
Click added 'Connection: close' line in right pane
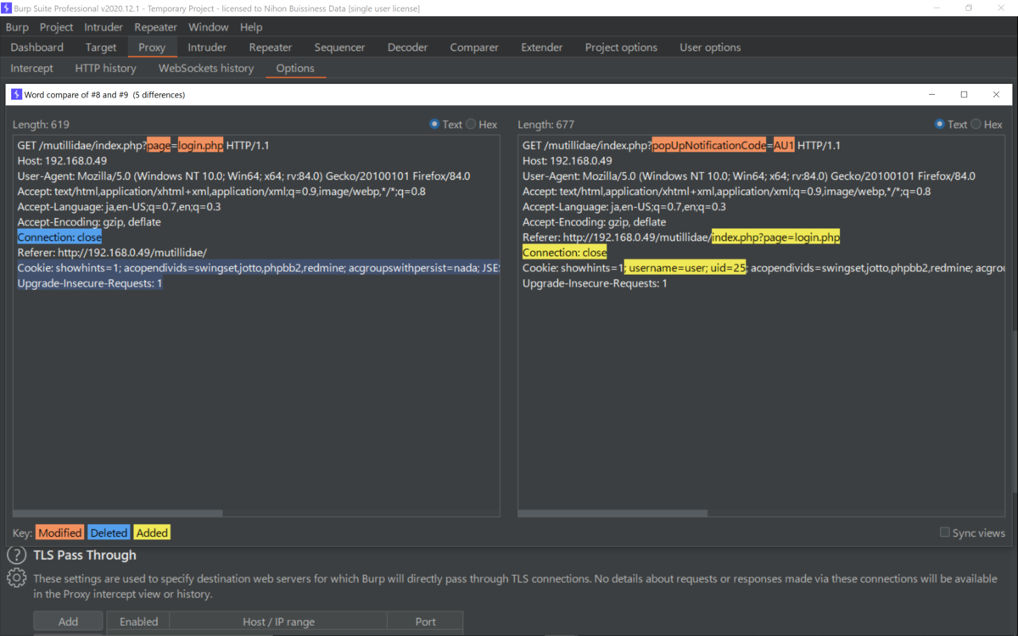[565, 253]
